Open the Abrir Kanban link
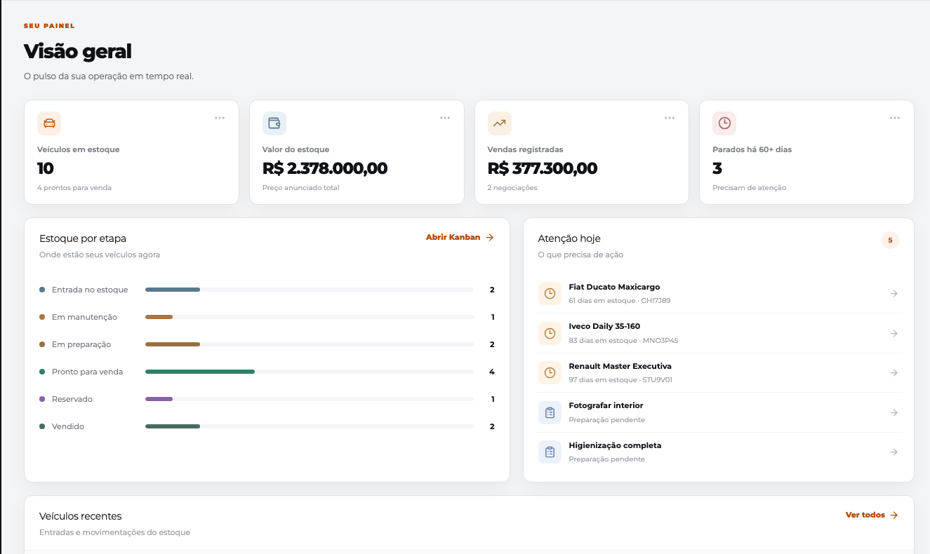 pyautogui.click(x=460, y=238)
